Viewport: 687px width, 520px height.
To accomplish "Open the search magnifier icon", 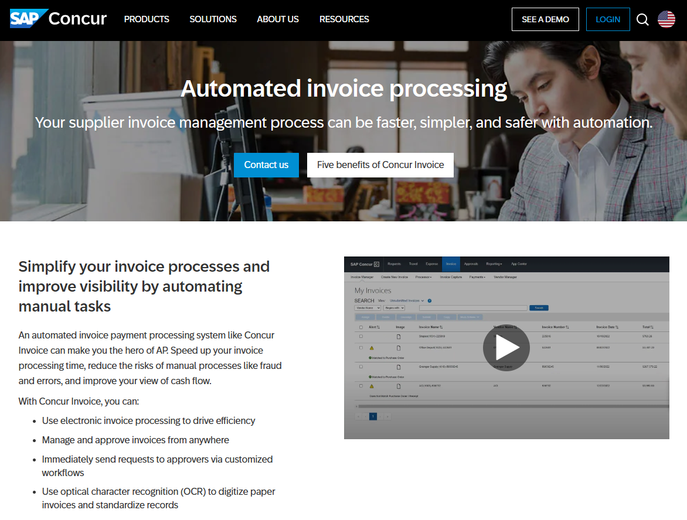I will [x=642, y=19].
